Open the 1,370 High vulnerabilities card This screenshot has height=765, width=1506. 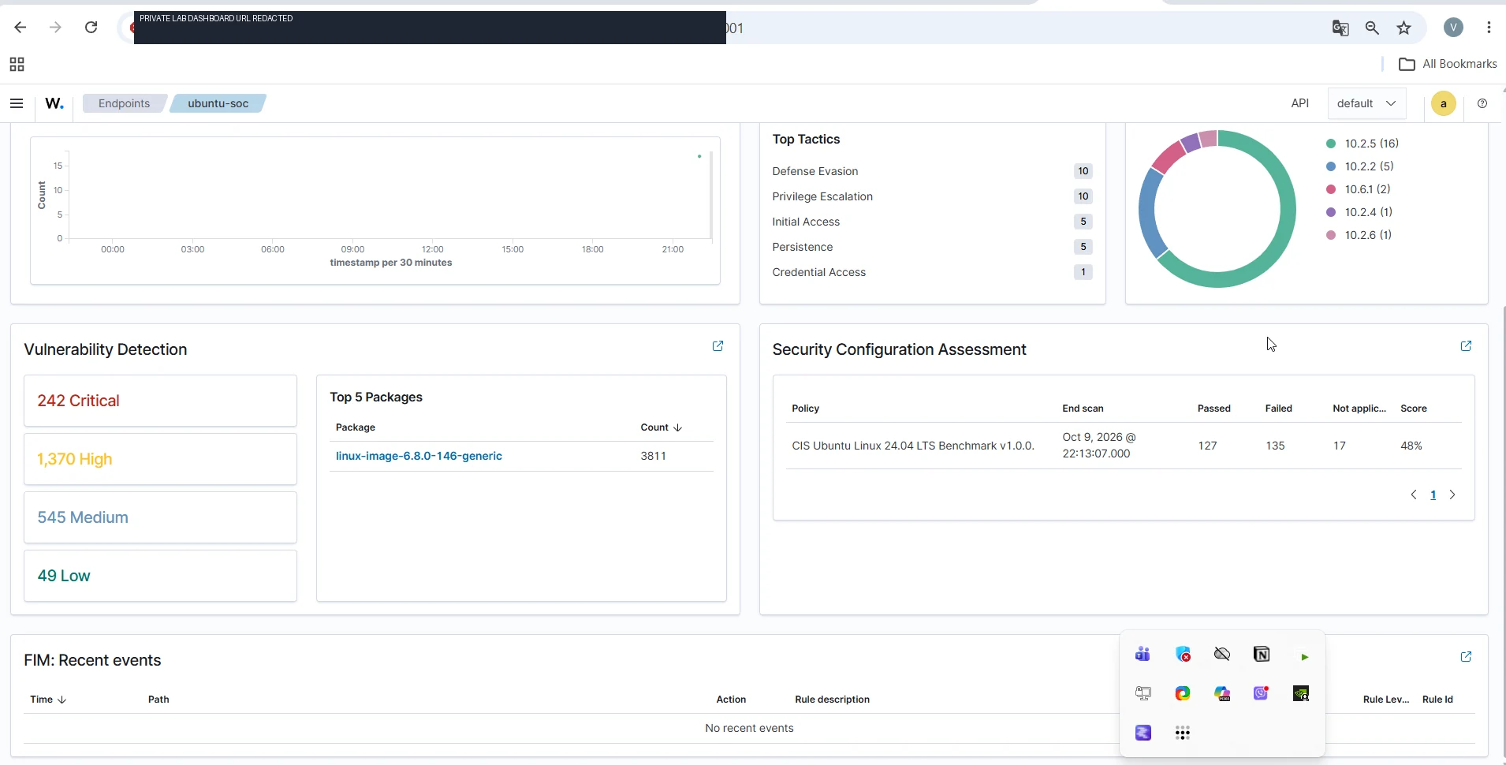coord(160,459)
